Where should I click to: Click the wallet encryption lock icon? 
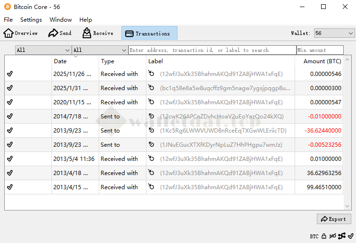[324, 236]
